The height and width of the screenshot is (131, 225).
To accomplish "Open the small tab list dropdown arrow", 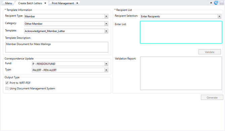I will 211,3.
